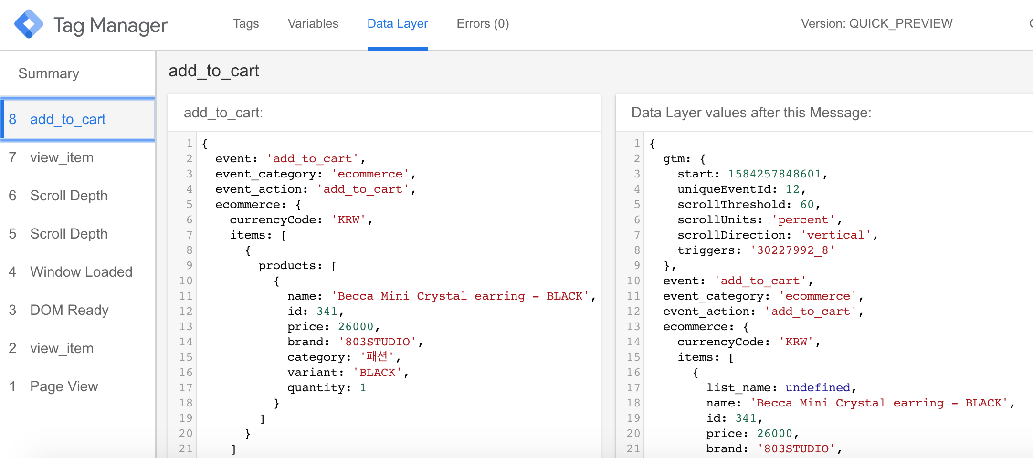Viewport: 1033px width, 458px height.
Task: Click event_category line in right panel
Action: click(763, 296)
